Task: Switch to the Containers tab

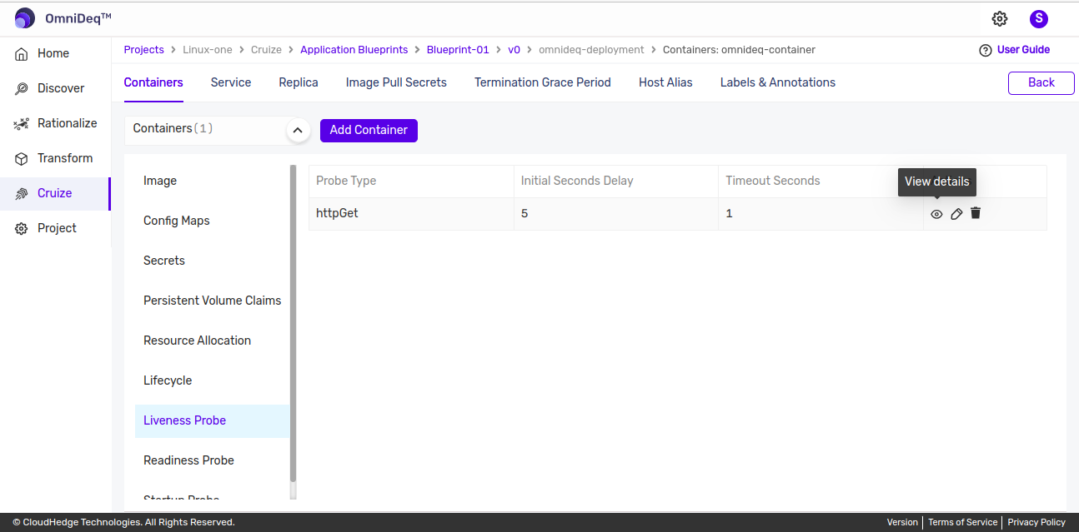Action: 153,82
